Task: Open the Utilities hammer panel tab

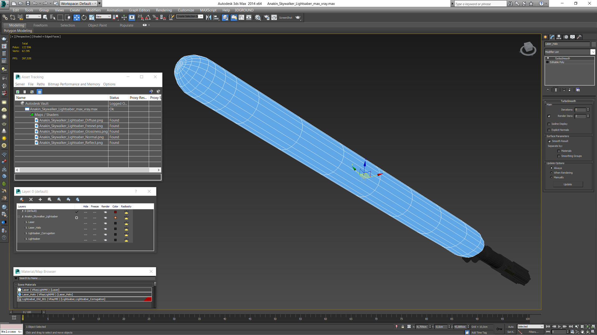Action: click(x=579, y=37)
